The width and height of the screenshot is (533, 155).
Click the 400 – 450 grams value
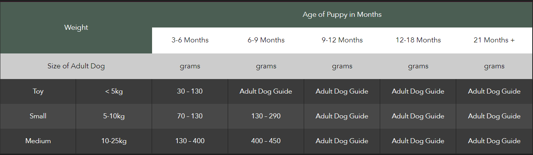pyautogui.click(x=266, y=141)
